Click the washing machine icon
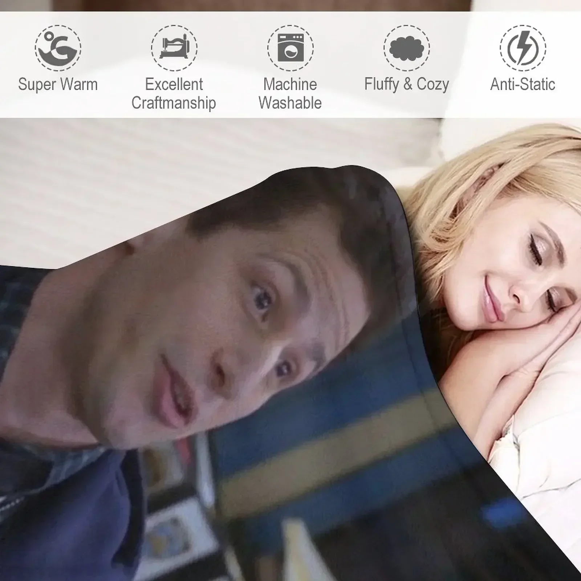This screenshot has height=581, width=581. (x=290, y=48)
